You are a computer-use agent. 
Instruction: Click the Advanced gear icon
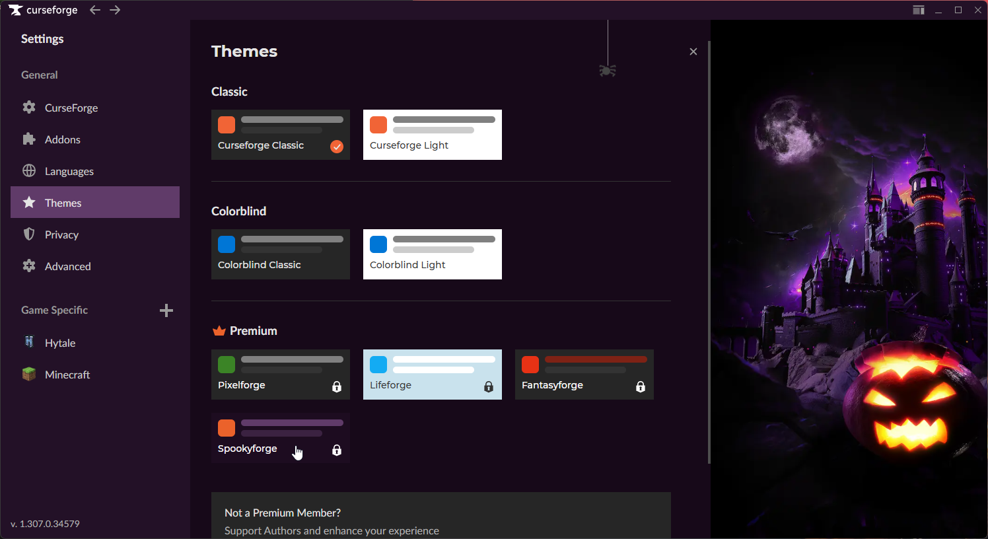29,266
